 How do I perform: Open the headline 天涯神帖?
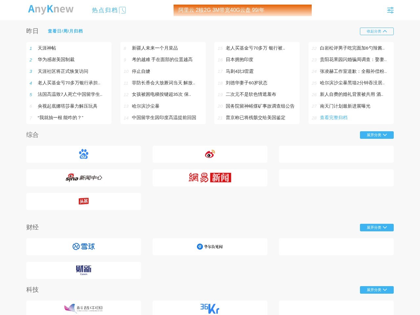point(47,48)
